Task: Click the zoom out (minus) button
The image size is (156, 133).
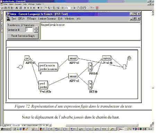Action: pos(62,8)
